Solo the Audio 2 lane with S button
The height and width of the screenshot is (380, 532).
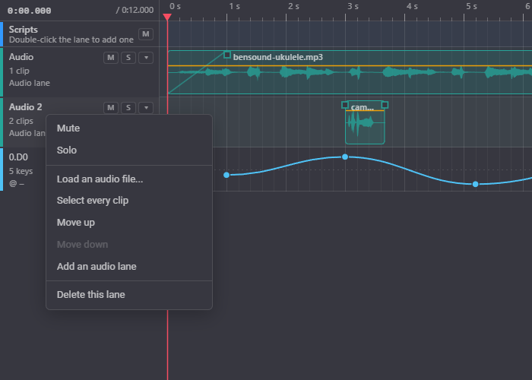[128, 108]
